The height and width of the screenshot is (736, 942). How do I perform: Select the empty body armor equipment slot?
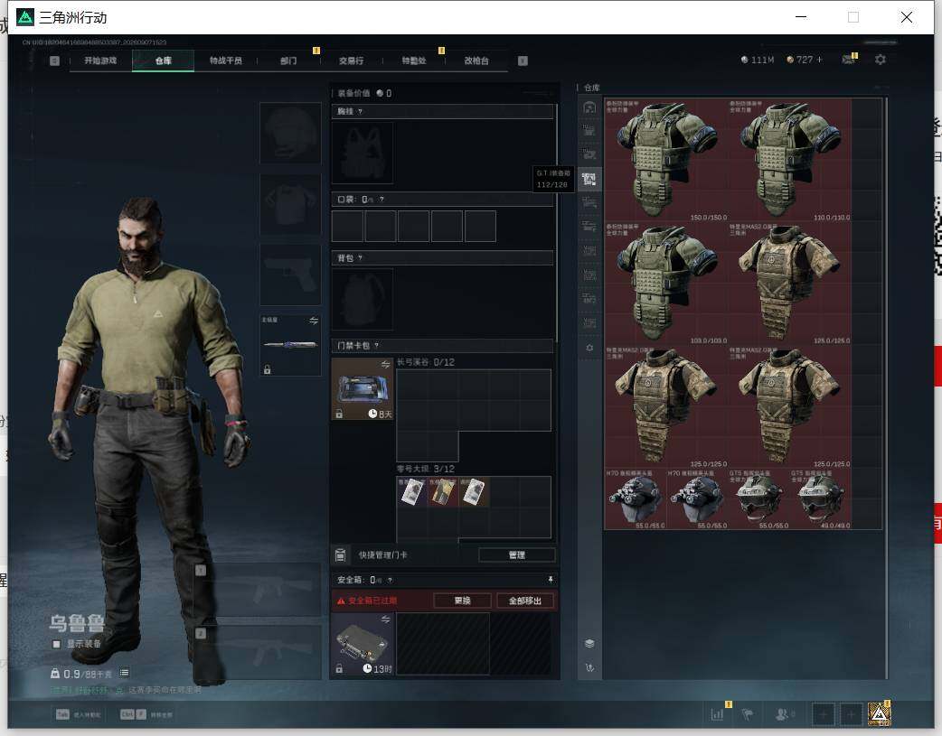click(x=290, y=204)
